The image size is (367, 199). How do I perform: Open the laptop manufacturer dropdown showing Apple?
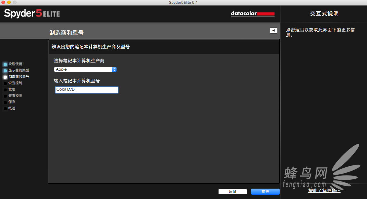(85, 69)
